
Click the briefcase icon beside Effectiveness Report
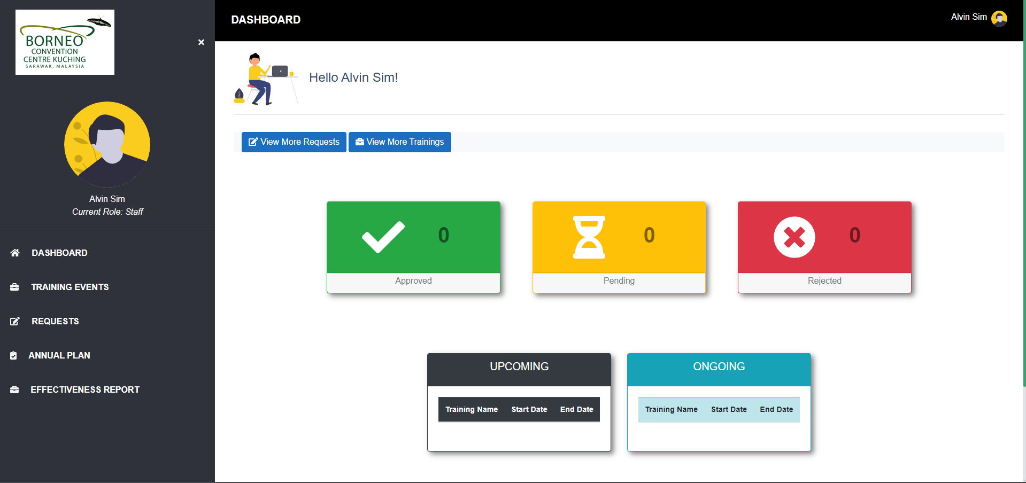pyautogui.click(x=14, y=389)
